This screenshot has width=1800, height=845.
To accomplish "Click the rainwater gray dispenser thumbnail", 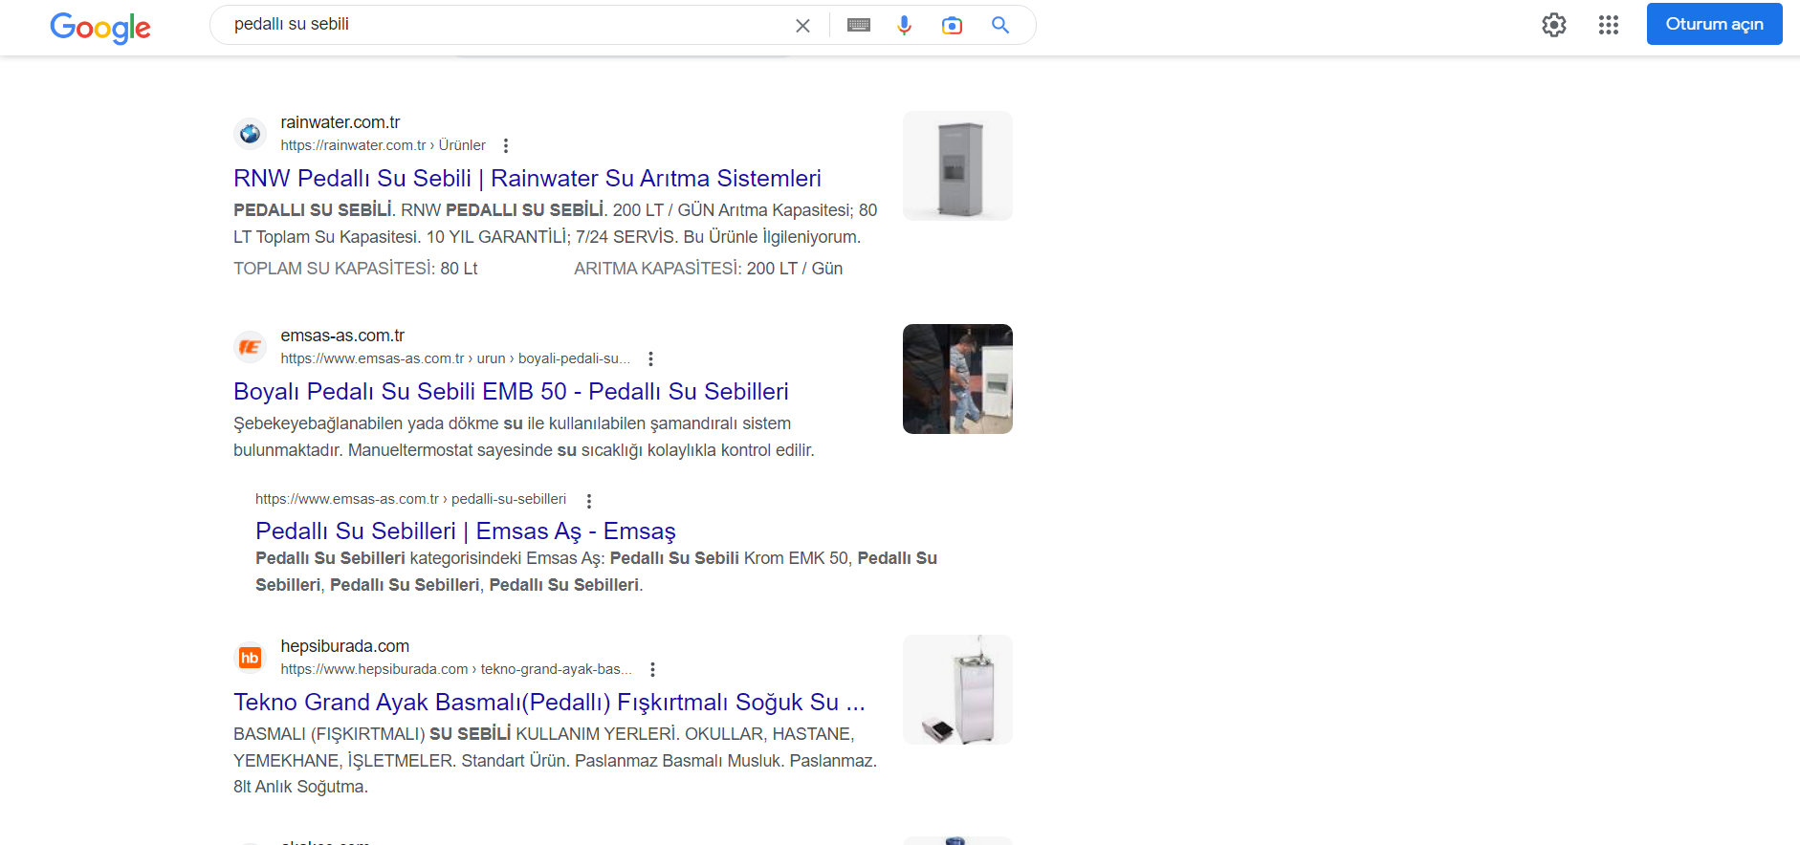I will point(957,166).
